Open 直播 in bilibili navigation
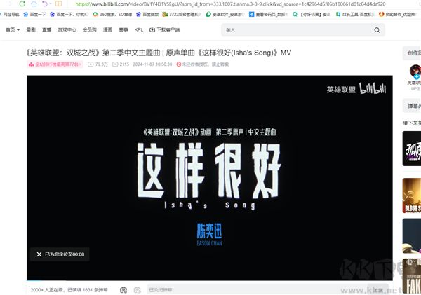The height and width of the screenshot is (295, 421). pos(47,29)
